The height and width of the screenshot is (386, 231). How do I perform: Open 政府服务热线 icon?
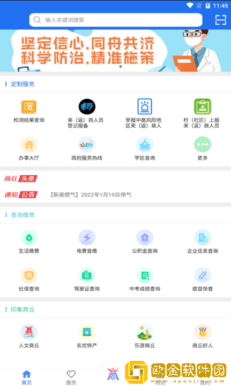pyautogui.click(x=87, y=144)
